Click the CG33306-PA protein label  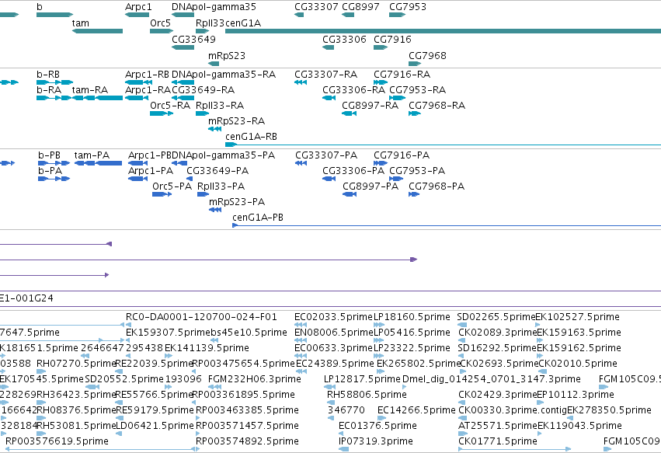(x=353, y=171)
